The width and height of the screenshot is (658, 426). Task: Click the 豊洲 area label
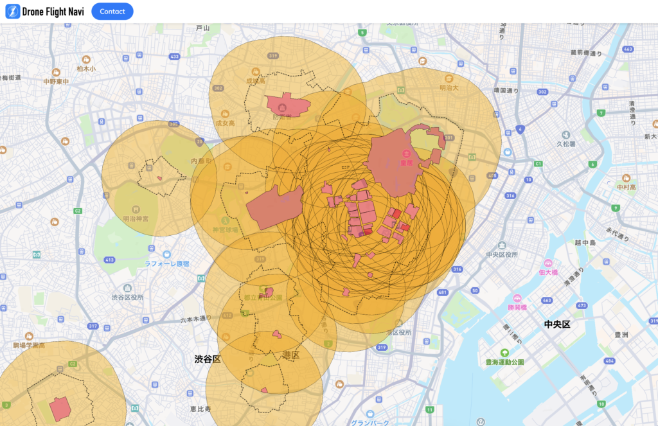(x=621, y=335)
